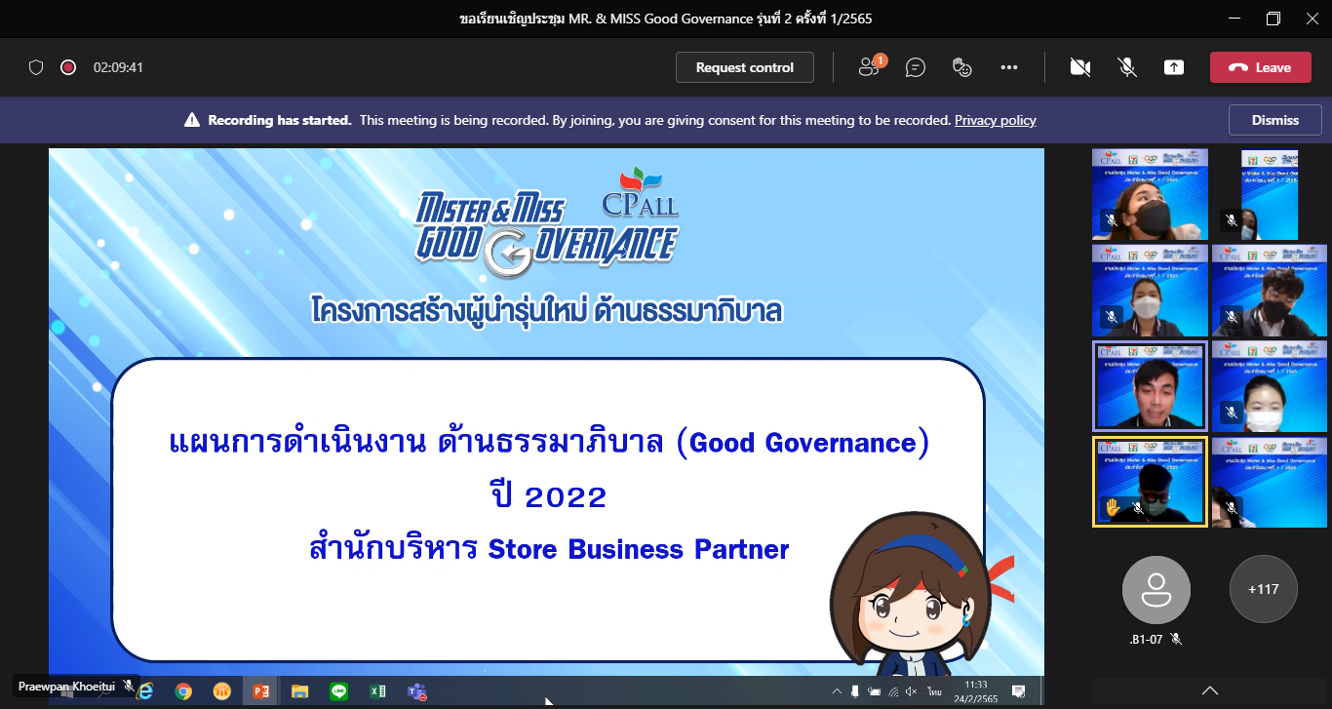The height and width of the screenshot is (709, 1332).
Task: Click the shield security icon
Action: (x=36, y=67)
